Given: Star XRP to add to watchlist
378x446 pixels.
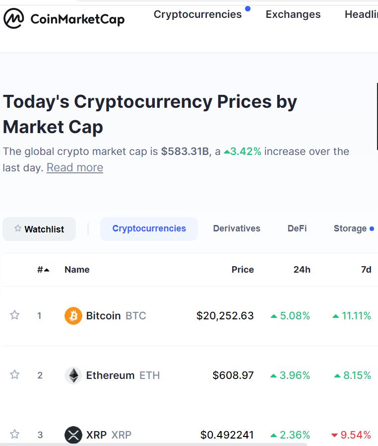Looking at the screenshot, I should pos(14,434).
